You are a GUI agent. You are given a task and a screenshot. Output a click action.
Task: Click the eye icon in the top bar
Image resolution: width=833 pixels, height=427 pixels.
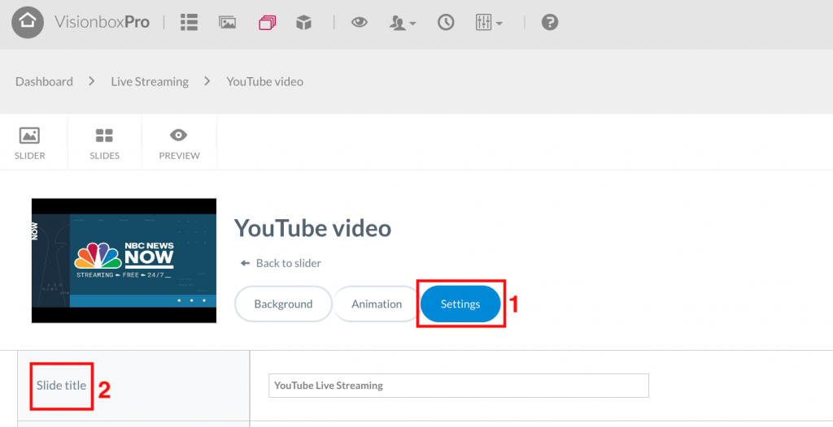(360, 22)
